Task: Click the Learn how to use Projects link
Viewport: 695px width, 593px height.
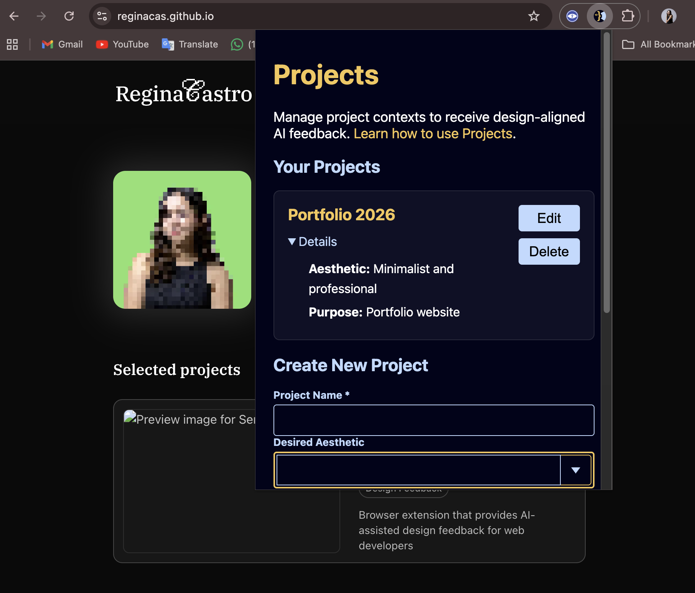Action: click(433, 134)
